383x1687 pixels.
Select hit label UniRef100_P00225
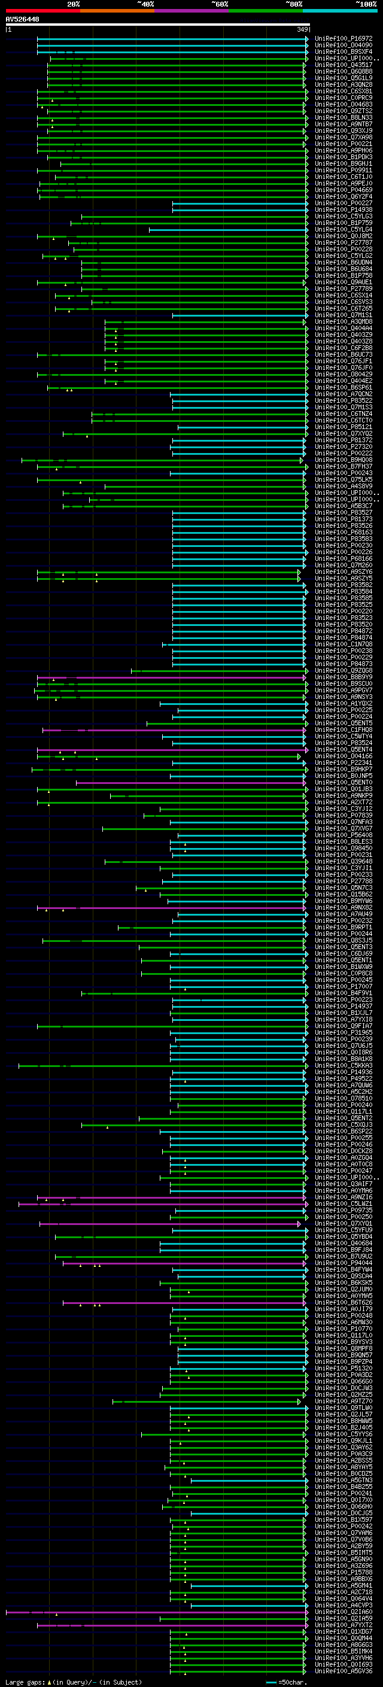click(344, 710)
